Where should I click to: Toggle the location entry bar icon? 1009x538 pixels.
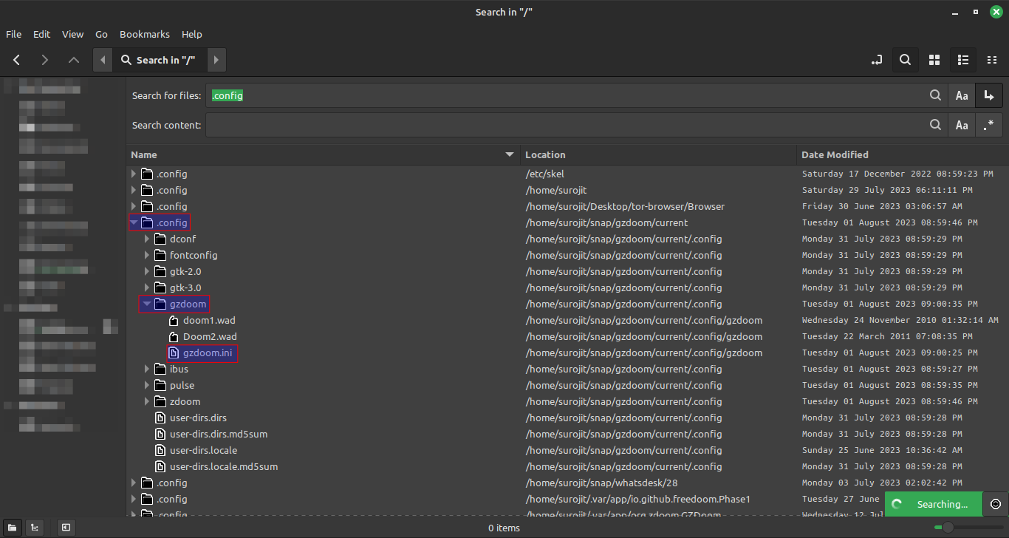tap(876, 60)
